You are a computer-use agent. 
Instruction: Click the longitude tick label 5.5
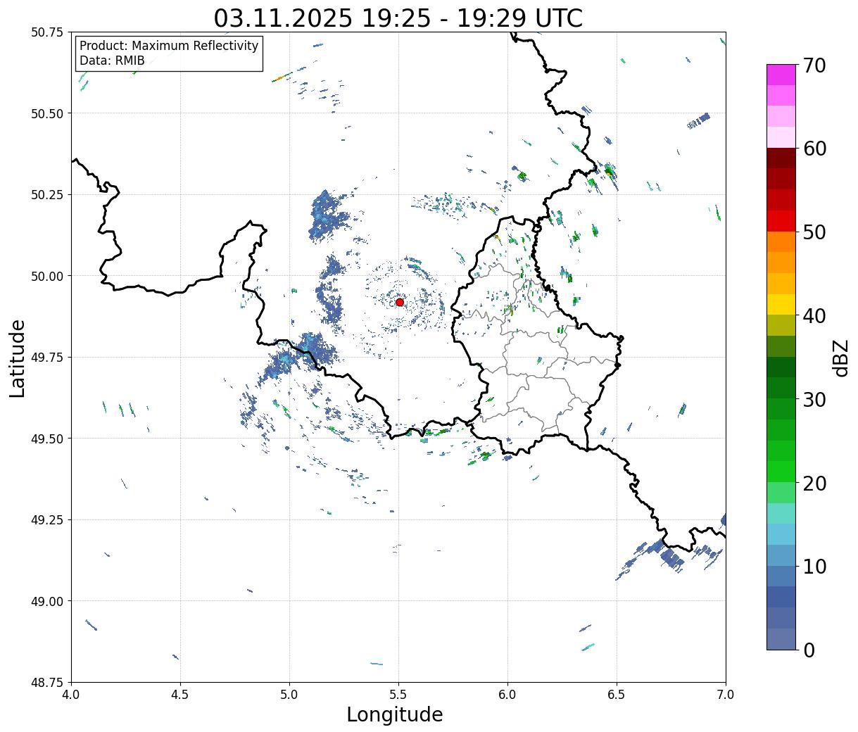coord(399,695)
